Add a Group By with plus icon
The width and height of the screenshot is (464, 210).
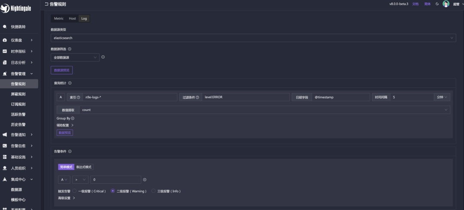click(73, 118)
